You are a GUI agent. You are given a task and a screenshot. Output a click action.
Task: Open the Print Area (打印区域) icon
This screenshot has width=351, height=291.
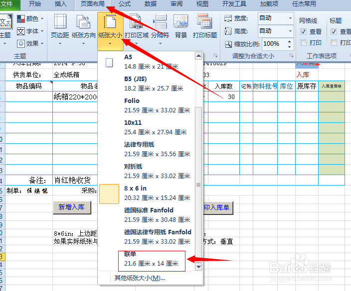(x=136, y=21)
